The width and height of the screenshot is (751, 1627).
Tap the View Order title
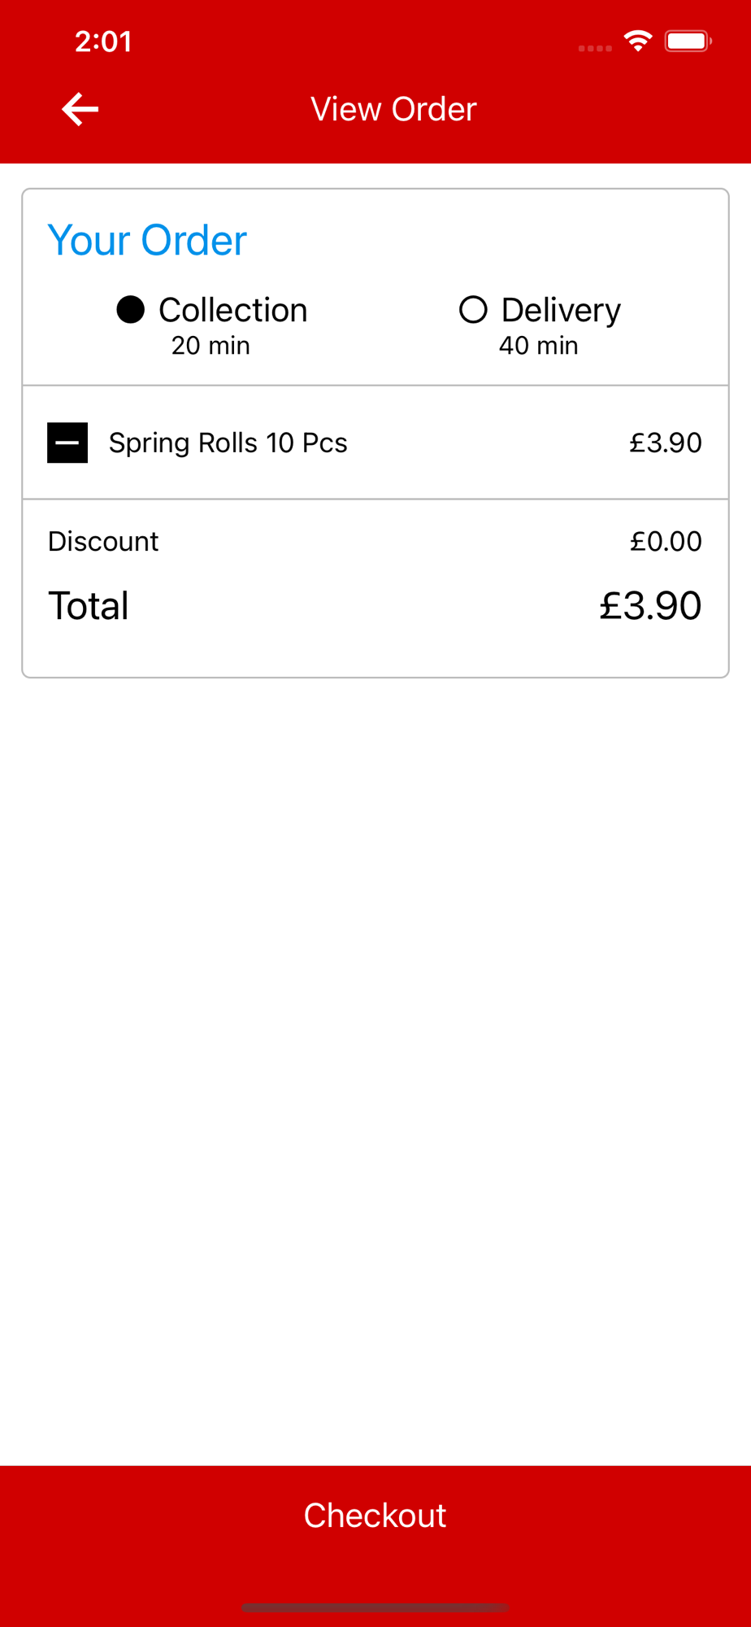tap(393, 109)
